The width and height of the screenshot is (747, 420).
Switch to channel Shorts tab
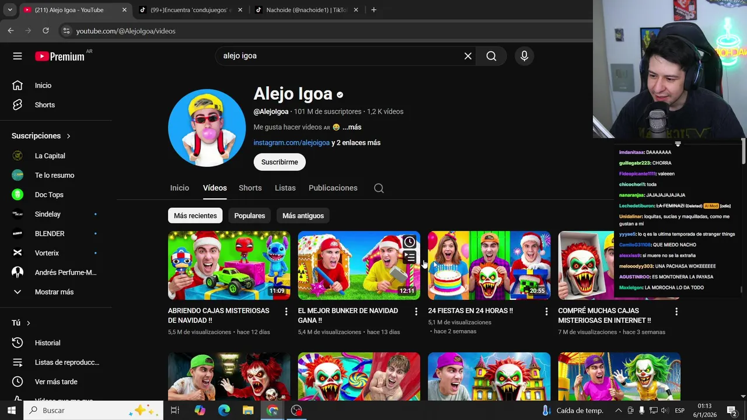[x=250, y=188]
